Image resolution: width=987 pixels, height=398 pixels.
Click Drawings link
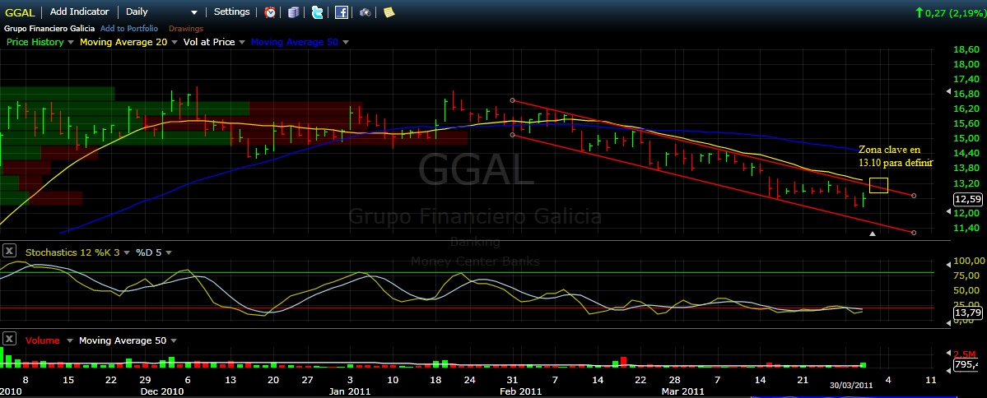[x=186, y=28]
